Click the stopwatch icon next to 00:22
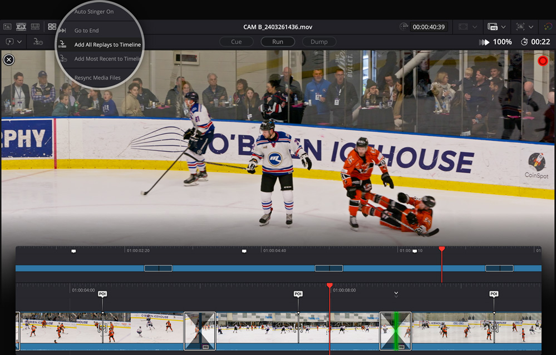Screen dimensions: 556x355 click(x=524, y=42)
